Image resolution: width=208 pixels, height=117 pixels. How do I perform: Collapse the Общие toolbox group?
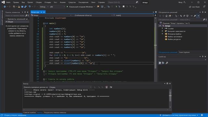(x=6, y=22)
